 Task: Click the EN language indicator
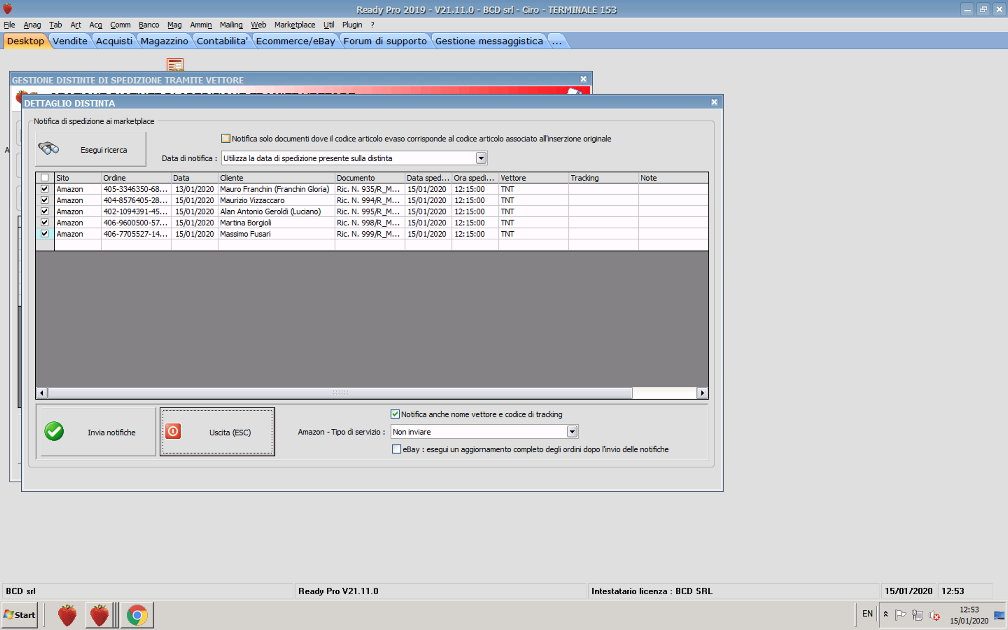(867, 614)
